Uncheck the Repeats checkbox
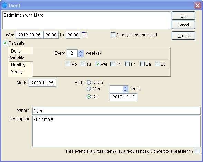The image size is (203, 162). point(5,43)
